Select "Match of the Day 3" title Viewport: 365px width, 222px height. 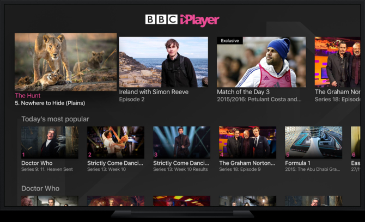pyautogui.click(x=244, y=92)
